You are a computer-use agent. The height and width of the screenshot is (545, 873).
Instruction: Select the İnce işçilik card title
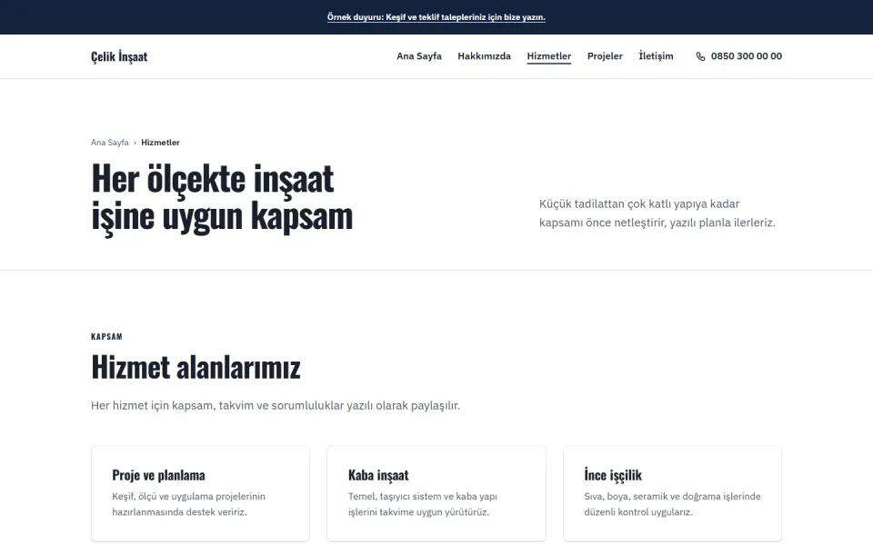click(613, 475)
